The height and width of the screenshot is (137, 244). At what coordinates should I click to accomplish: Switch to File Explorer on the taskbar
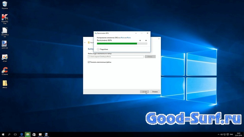[x=28, y=134]
